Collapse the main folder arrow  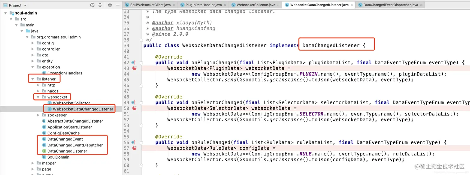click(x=16, y=25)
